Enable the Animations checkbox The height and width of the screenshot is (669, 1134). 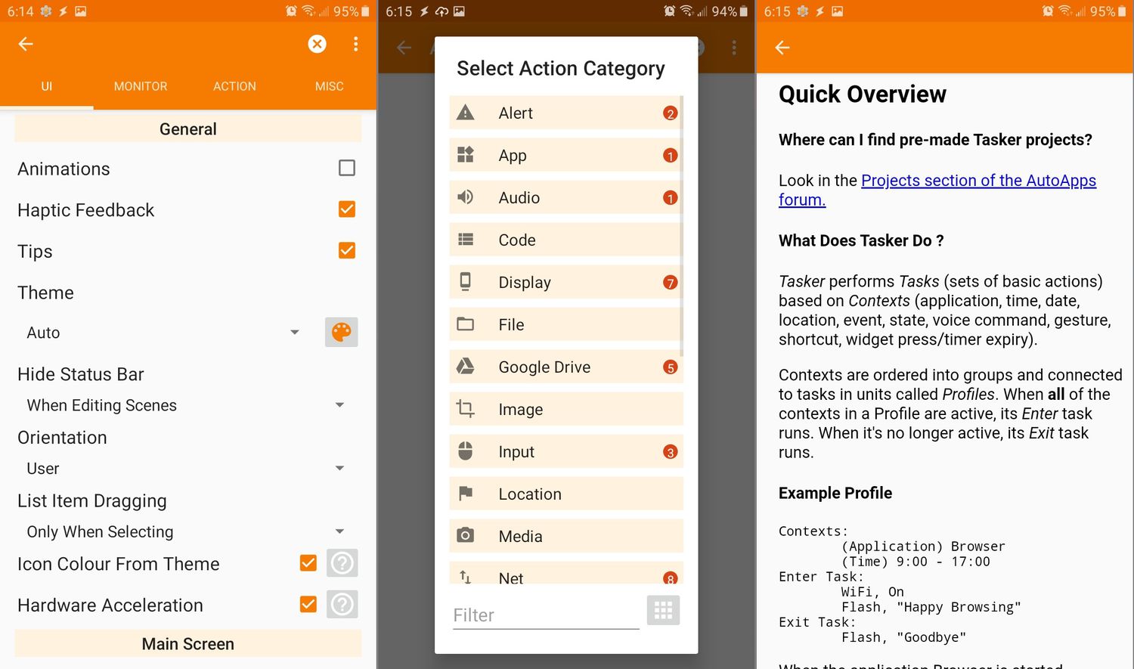347,168
